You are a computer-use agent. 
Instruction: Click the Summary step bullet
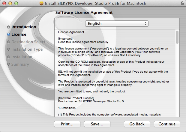[x=8, y=64]
